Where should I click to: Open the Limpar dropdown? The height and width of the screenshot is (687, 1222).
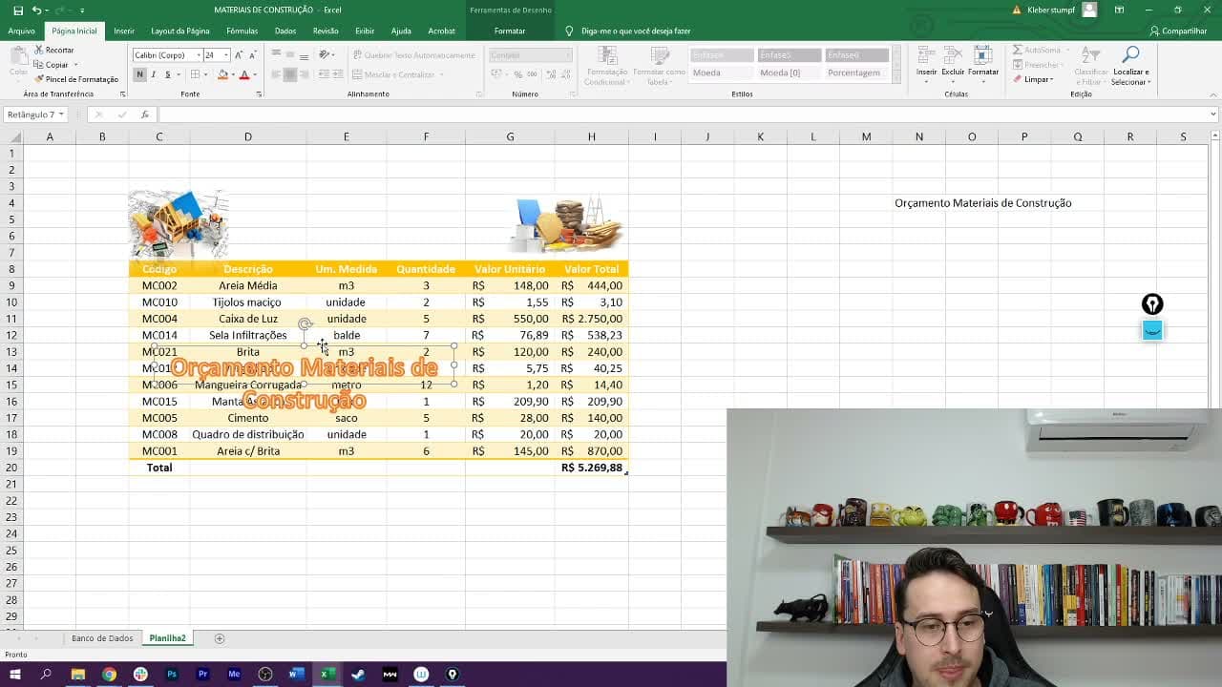click(x=1038, y=79)
